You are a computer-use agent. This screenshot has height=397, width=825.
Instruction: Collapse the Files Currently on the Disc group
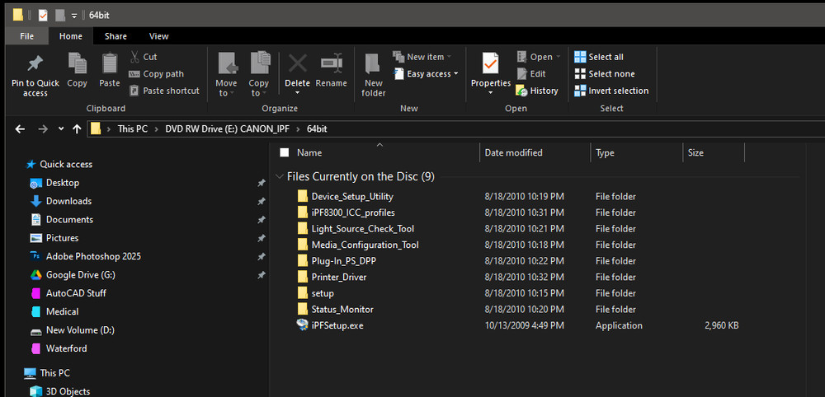pyautogui.click(x=280, y=176)
